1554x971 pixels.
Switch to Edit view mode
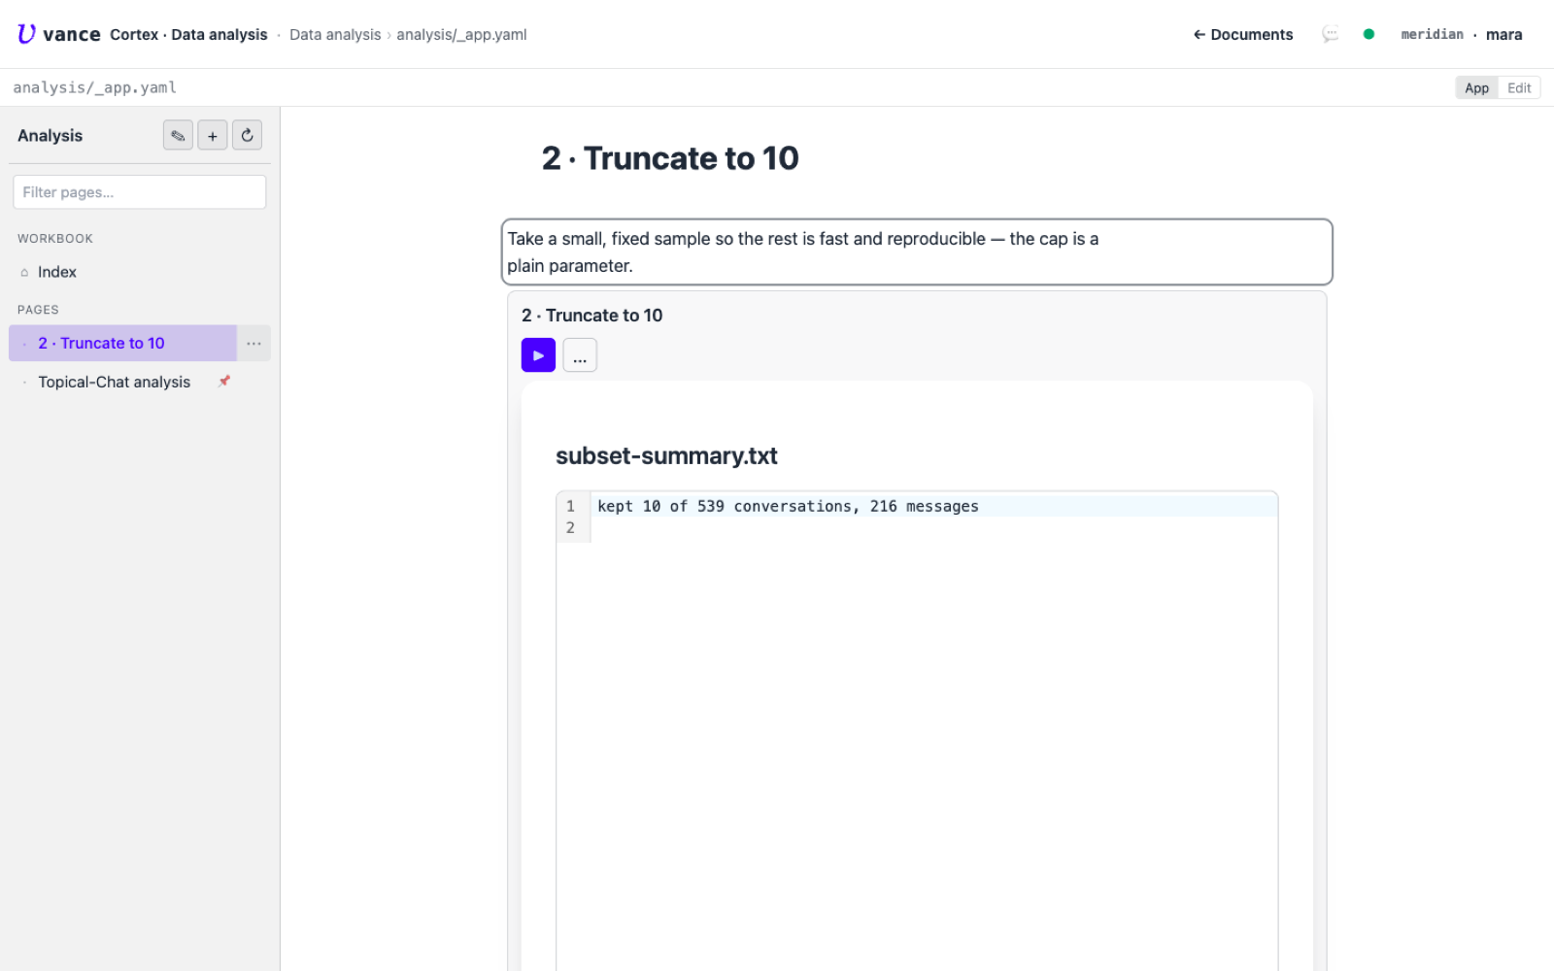tap(1519, 87)
